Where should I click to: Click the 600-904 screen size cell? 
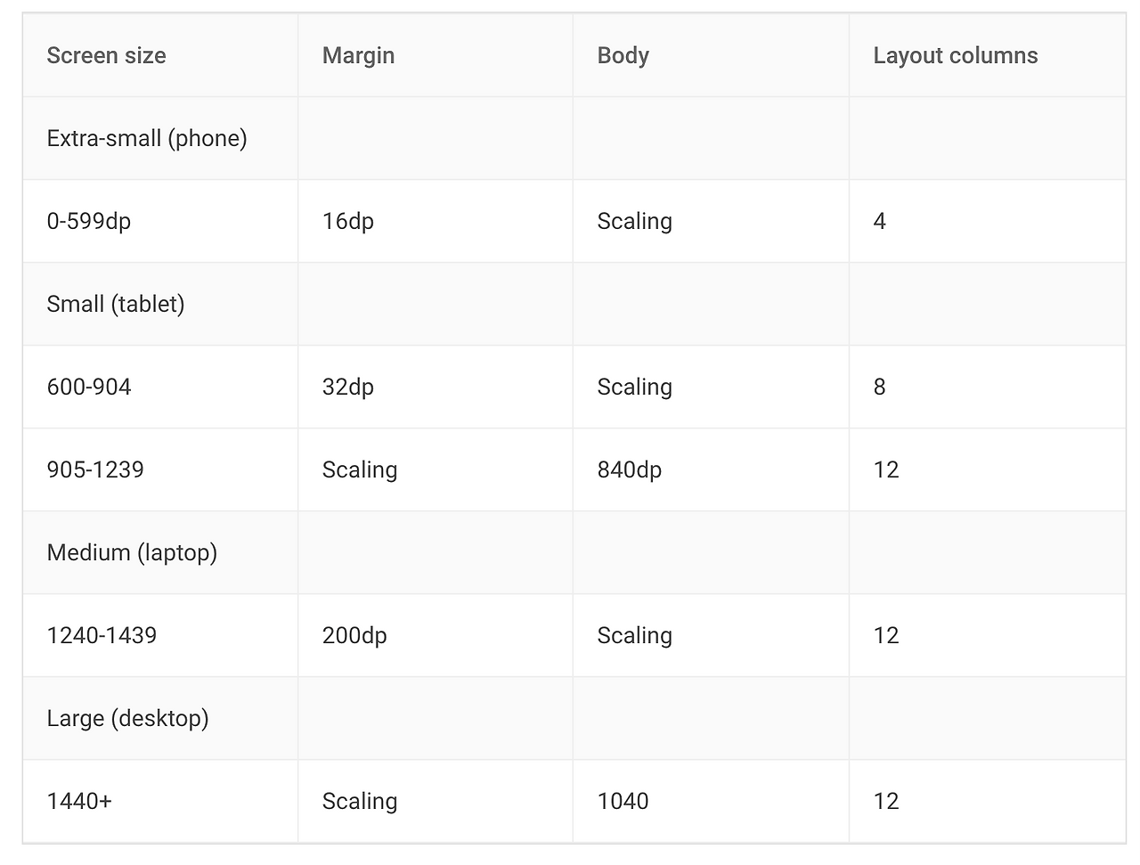(89, 387)
